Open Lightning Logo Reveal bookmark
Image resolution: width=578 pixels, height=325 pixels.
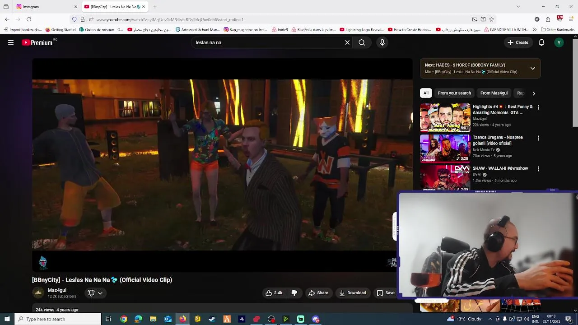pos(361,30)
